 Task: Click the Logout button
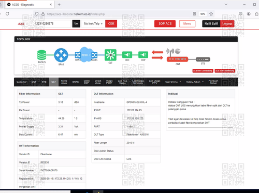tap(227, 24)
